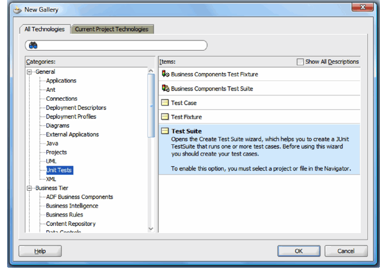Click the New Gallery title bar icon

tap(17, 10)
